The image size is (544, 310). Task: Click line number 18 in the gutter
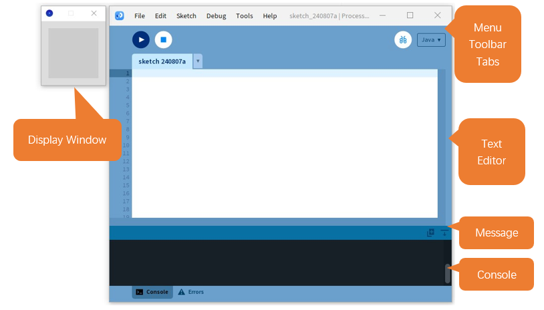[126, 209]
